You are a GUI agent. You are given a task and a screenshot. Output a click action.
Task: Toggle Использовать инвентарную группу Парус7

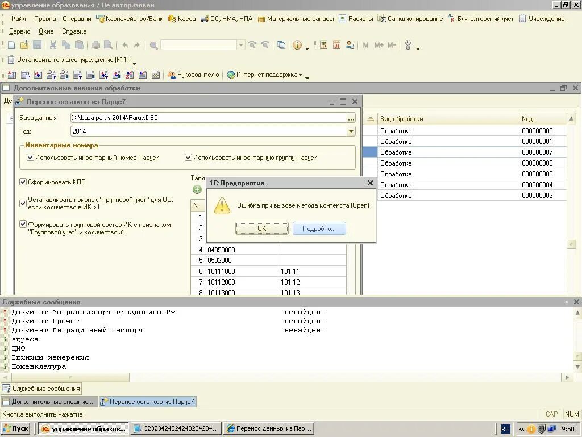[x=188, y=158]
